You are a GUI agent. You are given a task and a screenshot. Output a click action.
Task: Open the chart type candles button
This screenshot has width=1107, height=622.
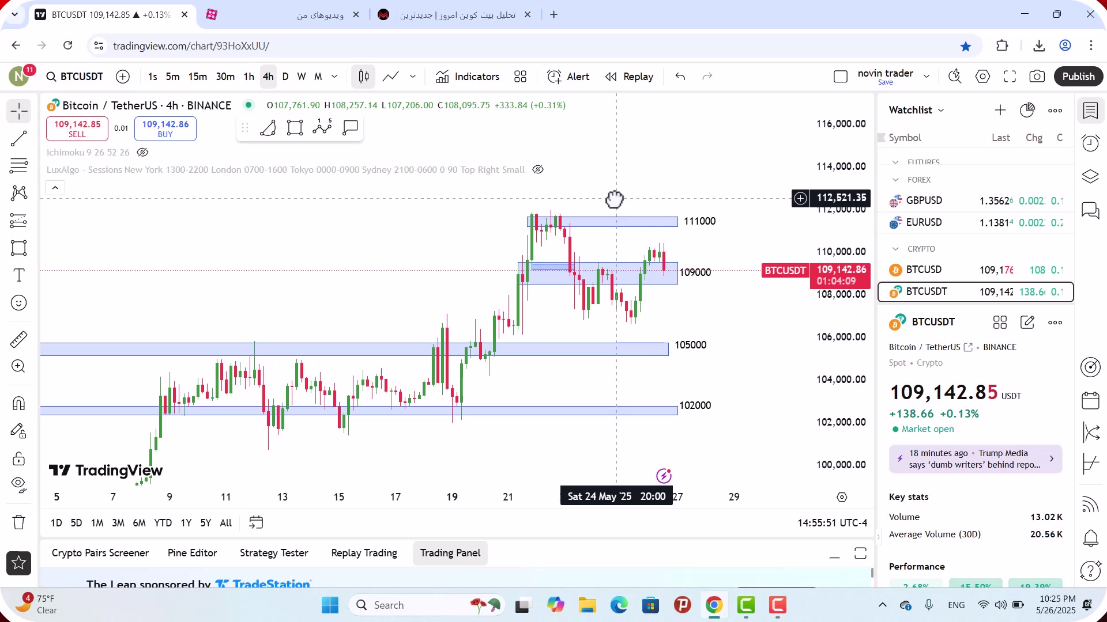tap(363, 77)
